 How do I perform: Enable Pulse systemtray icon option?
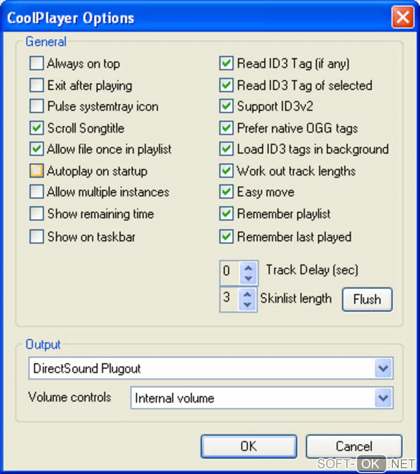point(37,106)
